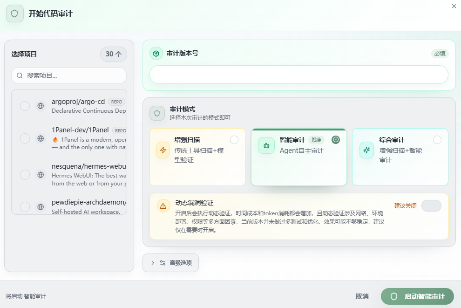Click the fire emoji in 1Panel description
Screen dimensions: 461x308
pyautogui.click(x=55, y=140)
